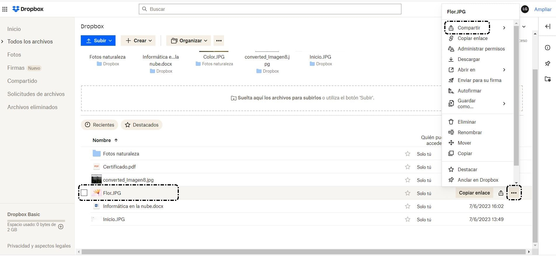Star the Flor.JPG file
The width and height of the screenshot is (556, 256).
[x=408, y=193]
